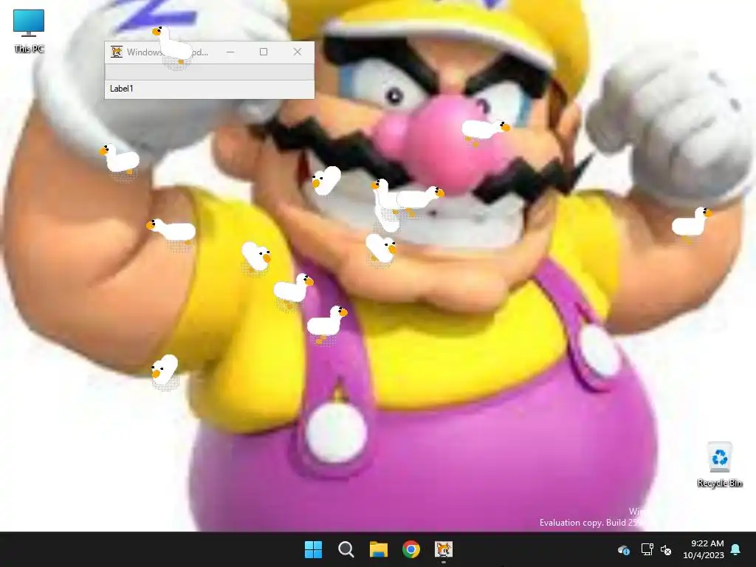Open taskbar Search
This screenshot has width=756, height=567.
pyautogui.click(x=346, y=549)
